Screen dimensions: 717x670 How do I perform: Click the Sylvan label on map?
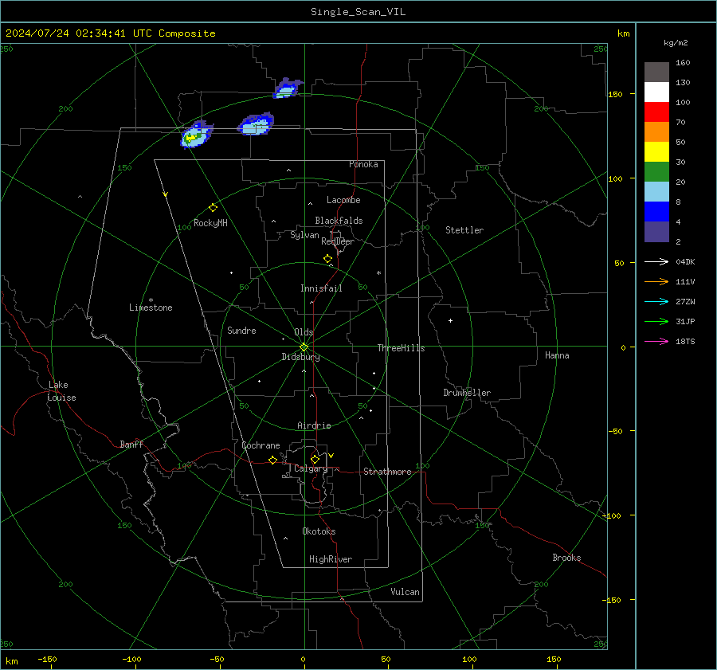304,235
